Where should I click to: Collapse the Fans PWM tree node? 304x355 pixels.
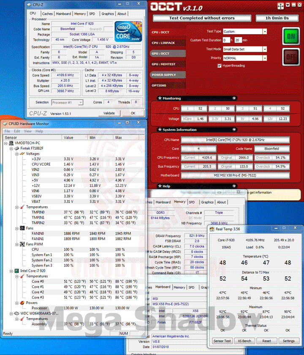[17, 245]
